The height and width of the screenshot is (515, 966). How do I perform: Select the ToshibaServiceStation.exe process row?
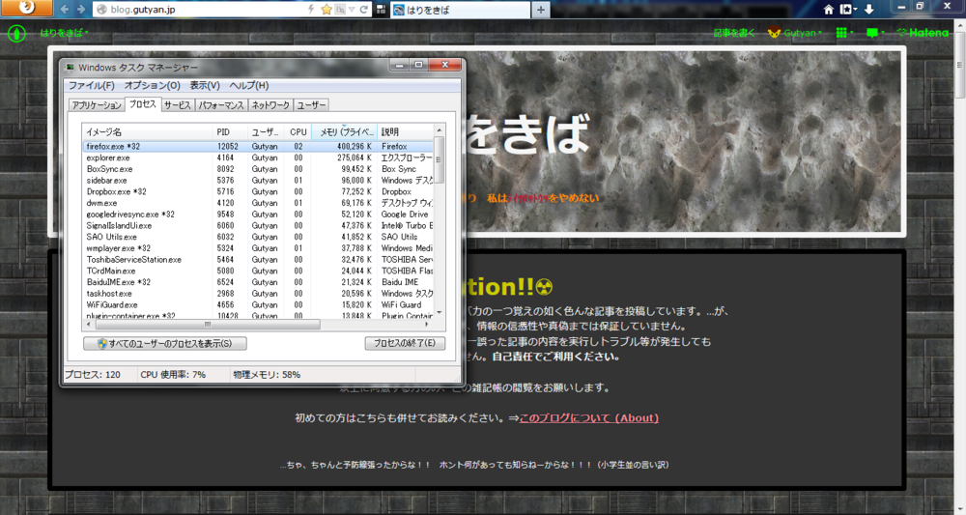click(x=258, y=259)
